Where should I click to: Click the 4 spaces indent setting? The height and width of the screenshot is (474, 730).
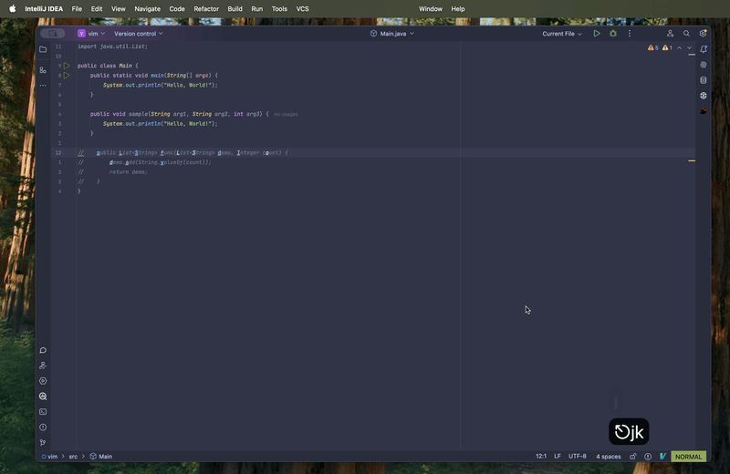click(x=609, y=457)
